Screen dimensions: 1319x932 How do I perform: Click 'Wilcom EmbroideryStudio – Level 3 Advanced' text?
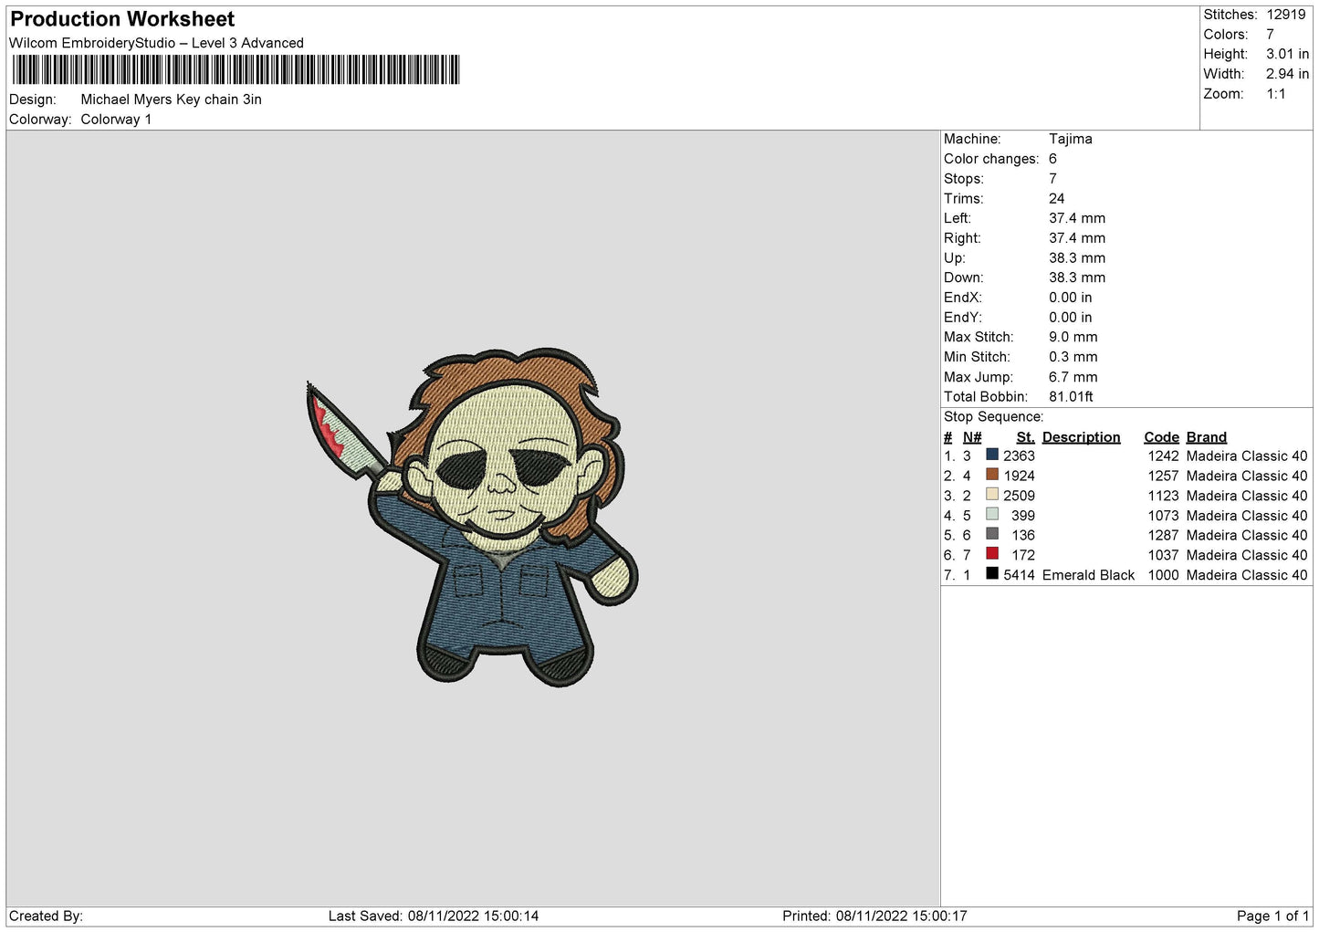coord(156,43)
